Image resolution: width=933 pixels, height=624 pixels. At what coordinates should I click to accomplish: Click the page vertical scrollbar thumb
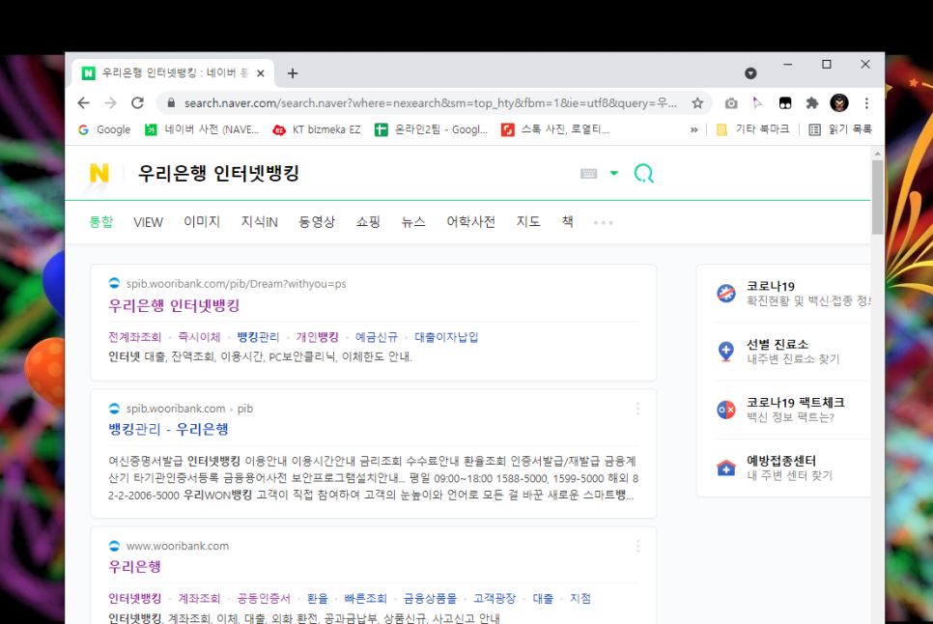pyautogui.click(x=877, y=197)
